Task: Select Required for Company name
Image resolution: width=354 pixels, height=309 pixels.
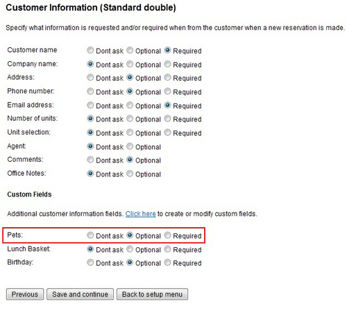Action: pyautogui.click(x=167, y=64)
